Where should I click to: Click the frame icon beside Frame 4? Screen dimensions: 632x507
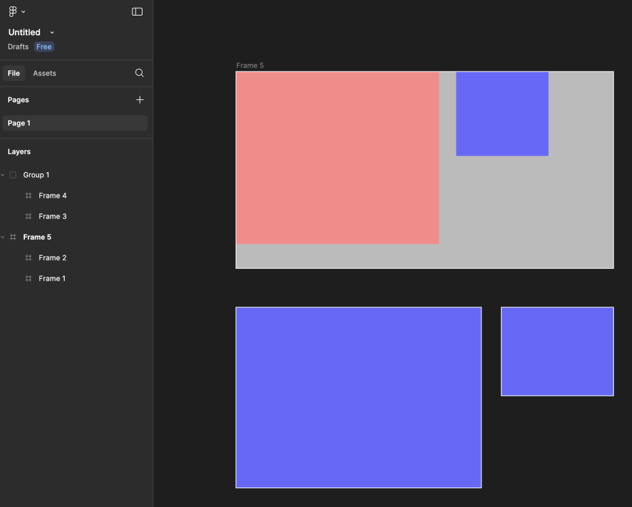(28, 196)
